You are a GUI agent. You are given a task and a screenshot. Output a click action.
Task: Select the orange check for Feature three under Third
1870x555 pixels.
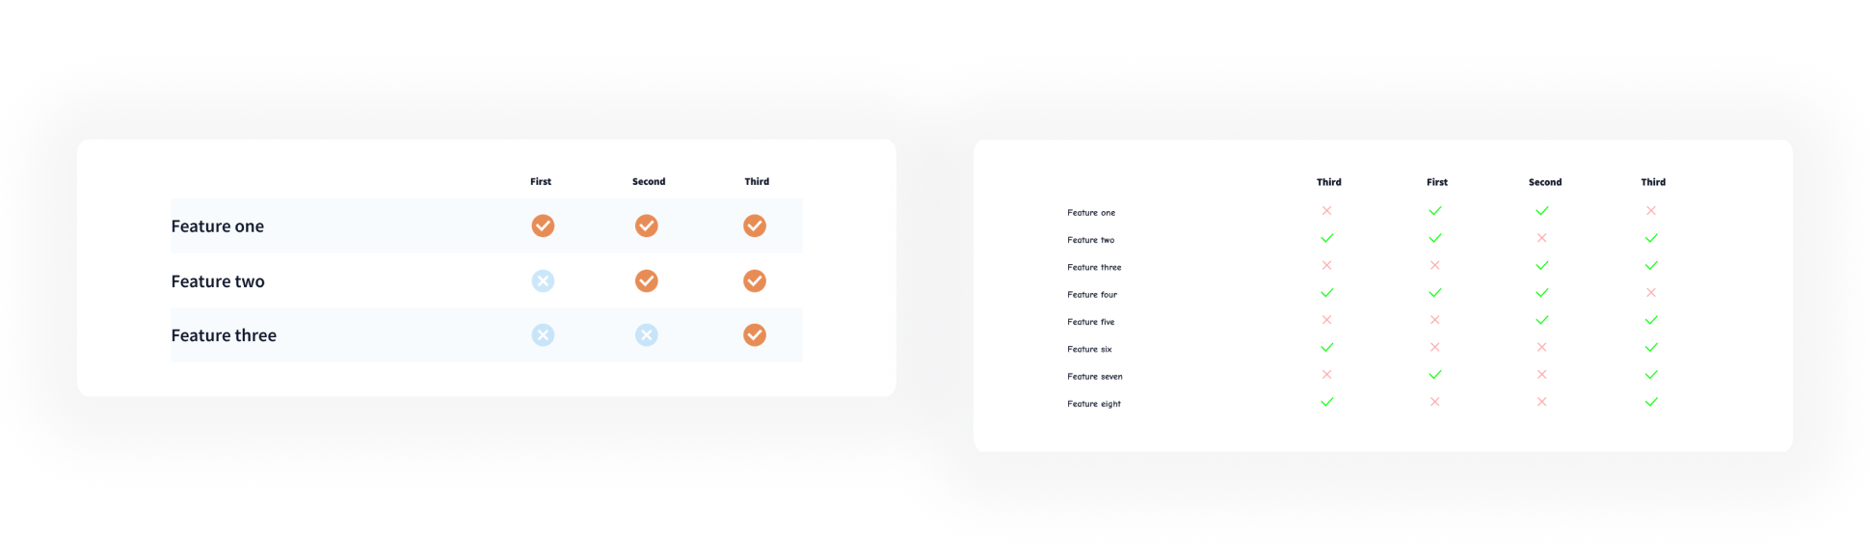click(755, 334)
